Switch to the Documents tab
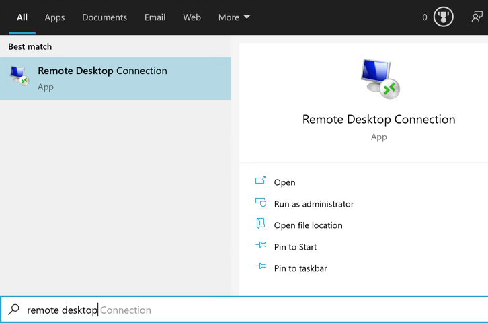488x323 pixels. click(x=104, y=17)
